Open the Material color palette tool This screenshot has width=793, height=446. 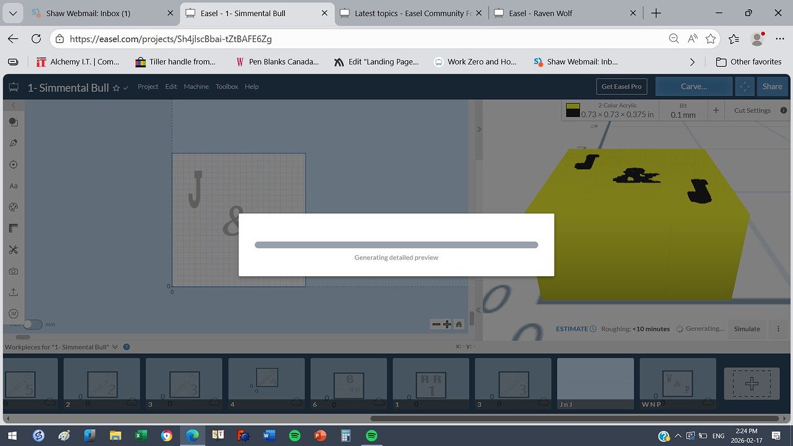13,206
